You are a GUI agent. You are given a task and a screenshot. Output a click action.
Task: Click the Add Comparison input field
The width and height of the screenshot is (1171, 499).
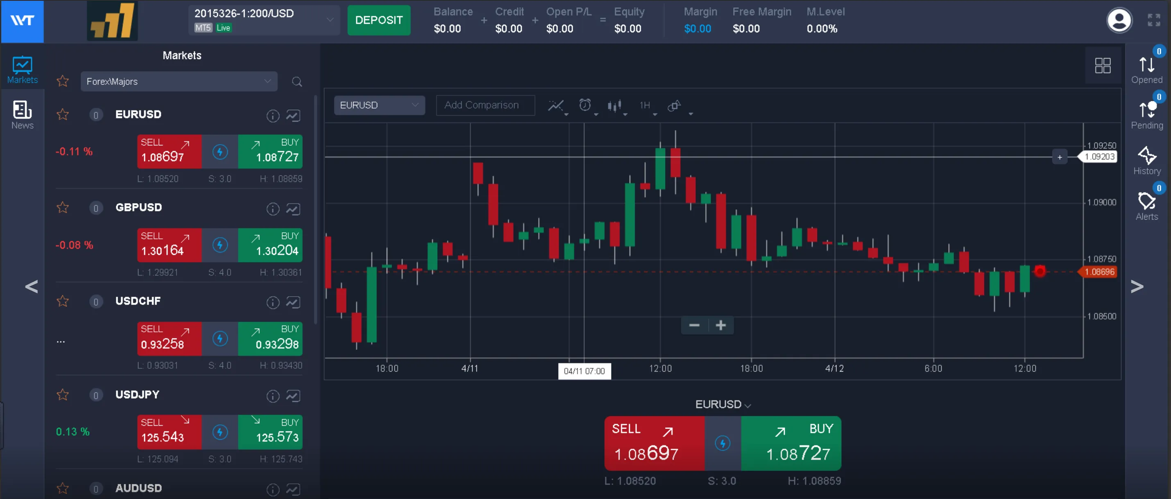tap(485, 105)
